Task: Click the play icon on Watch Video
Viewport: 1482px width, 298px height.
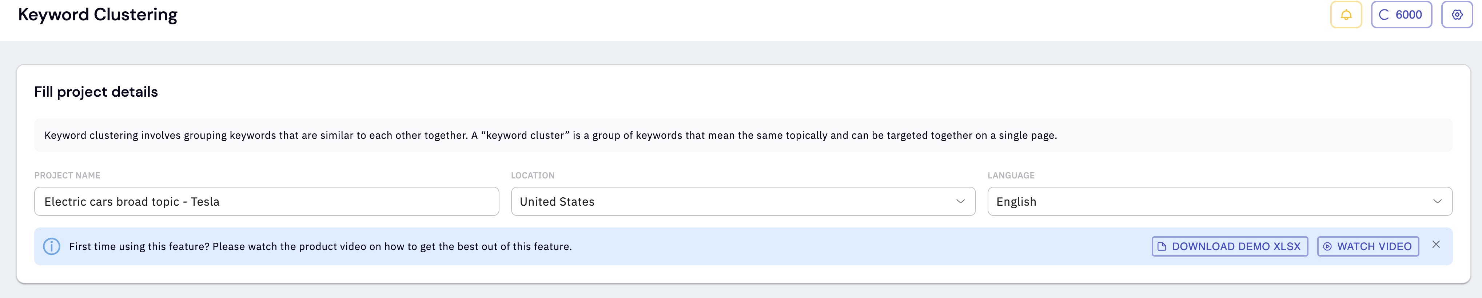Action: (x=1327, y=246)
